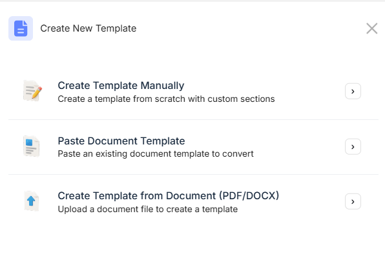Click the pencil and notepad icon
Viewport: 385px width, 256px height.
click(32, 91)
